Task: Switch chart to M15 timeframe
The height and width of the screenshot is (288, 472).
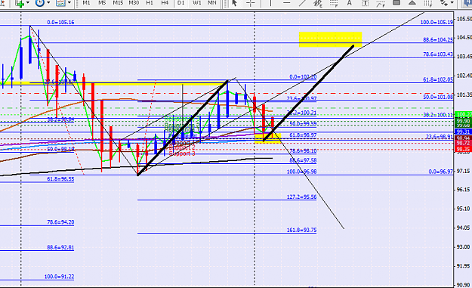Action: click(118, 3)
